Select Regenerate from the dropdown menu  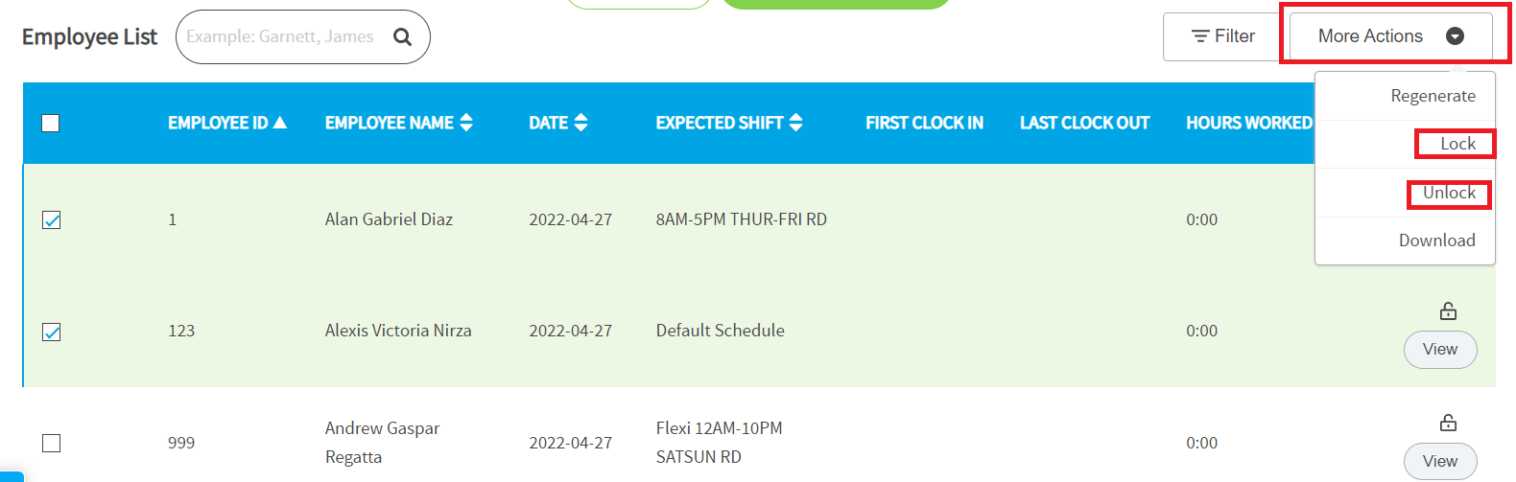(x=1433, y=96)
